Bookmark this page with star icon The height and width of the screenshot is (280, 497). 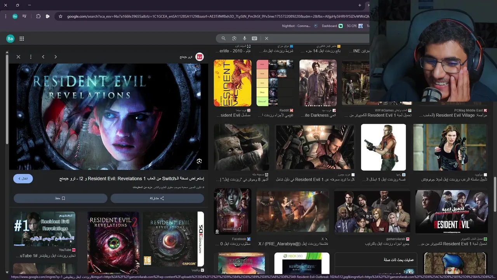(x=61, y=16)
